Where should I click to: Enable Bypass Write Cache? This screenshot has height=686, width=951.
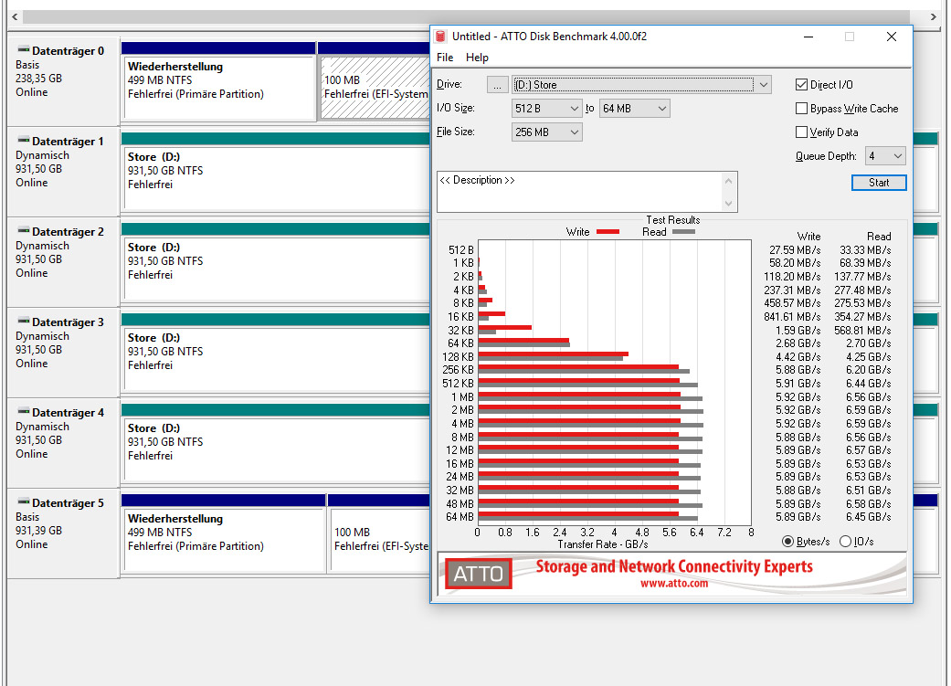[x=801, y=108]
